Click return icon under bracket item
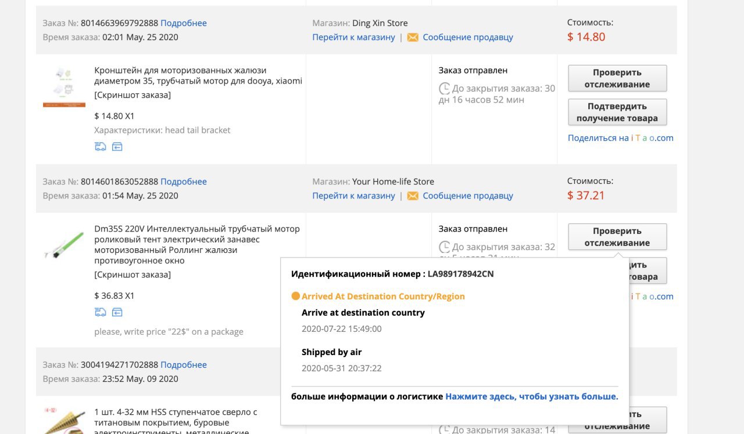 117,147
